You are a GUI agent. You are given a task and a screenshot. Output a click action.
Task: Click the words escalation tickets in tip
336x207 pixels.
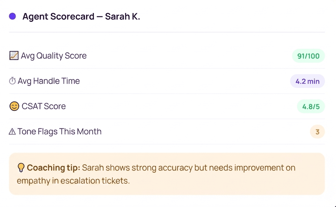95,181
